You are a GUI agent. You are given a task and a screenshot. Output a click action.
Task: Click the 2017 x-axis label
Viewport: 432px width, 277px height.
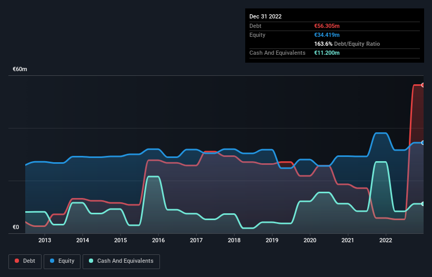196,240
